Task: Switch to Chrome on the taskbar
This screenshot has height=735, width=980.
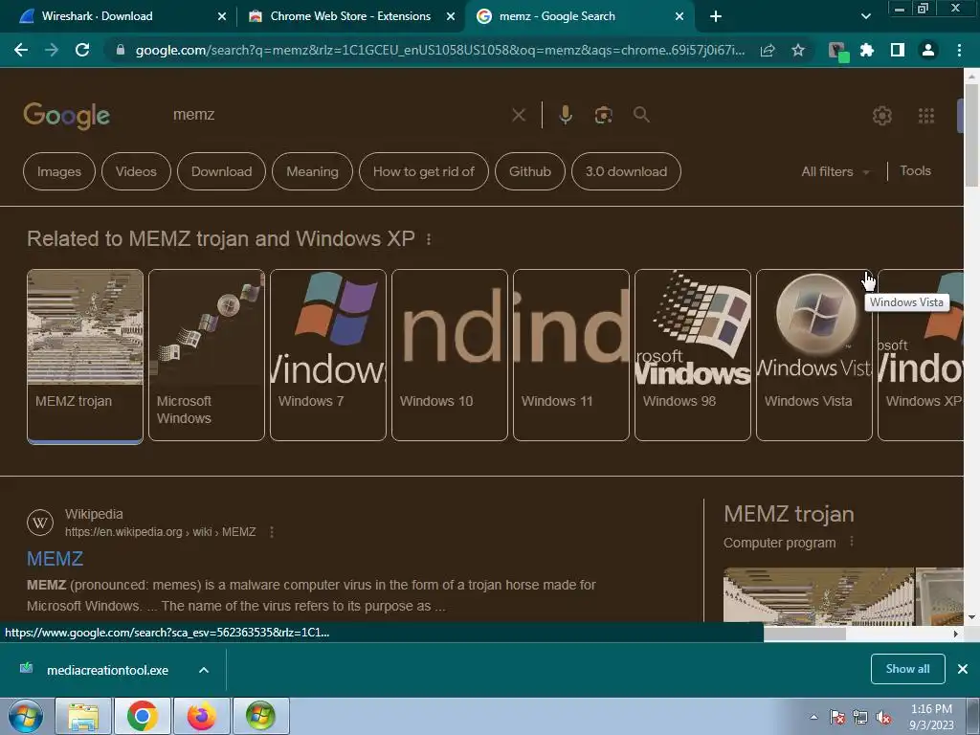Action: (142, 716)
